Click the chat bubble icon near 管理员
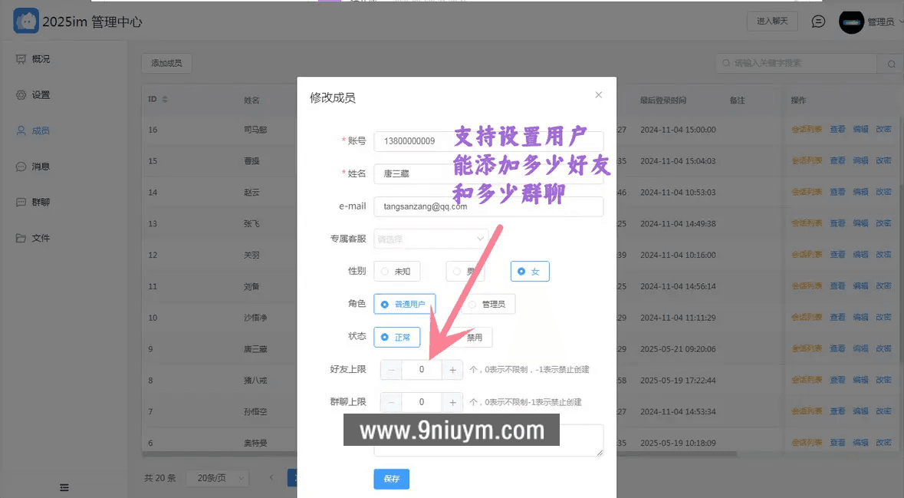This screenshot has width=904, height=498. tap(817, 21)
